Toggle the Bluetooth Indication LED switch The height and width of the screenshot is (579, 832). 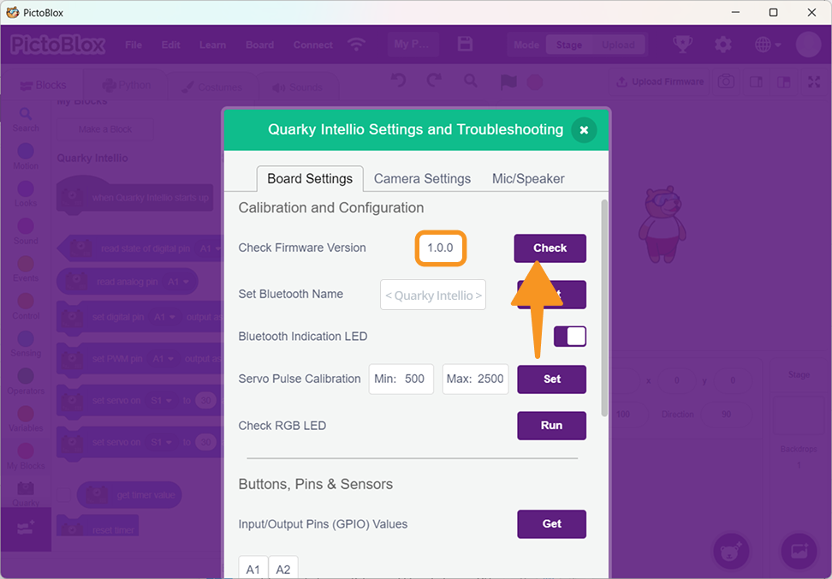(570, 337)
